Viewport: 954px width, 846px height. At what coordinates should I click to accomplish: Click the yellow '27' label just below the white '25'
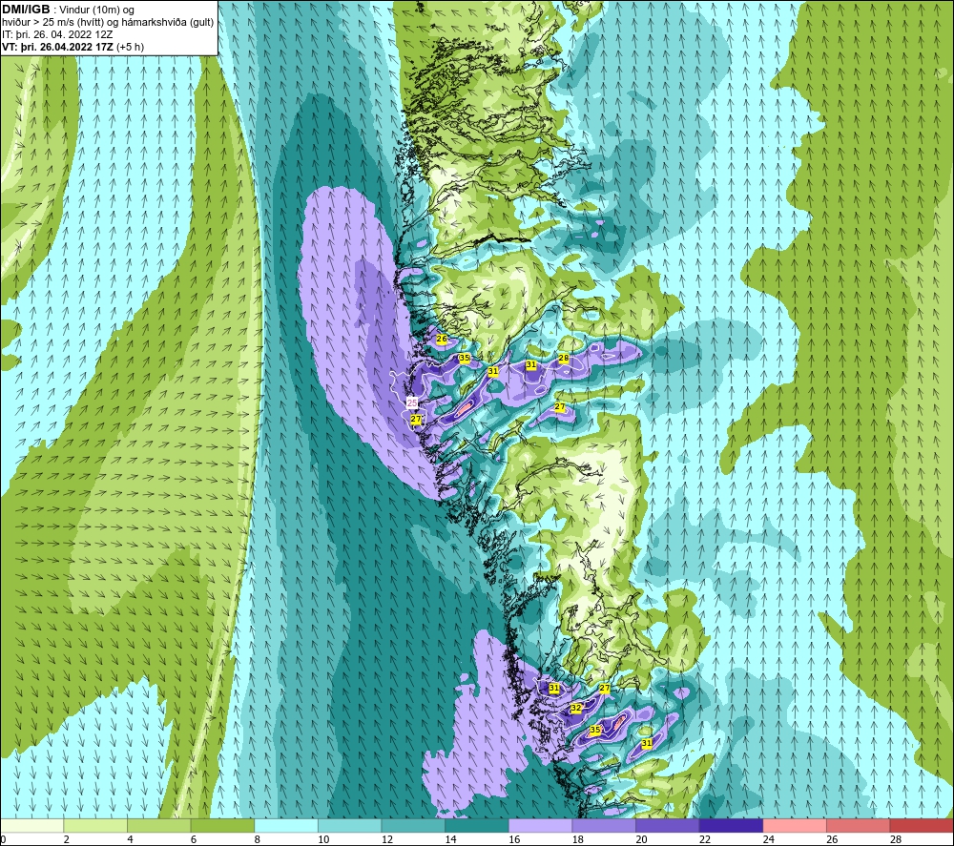[x=416, y=419]
